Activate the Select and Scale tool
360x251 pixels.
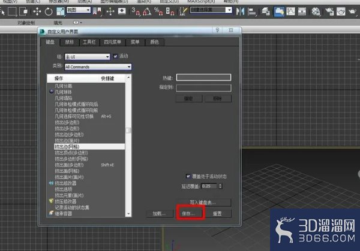coord(61,11)
